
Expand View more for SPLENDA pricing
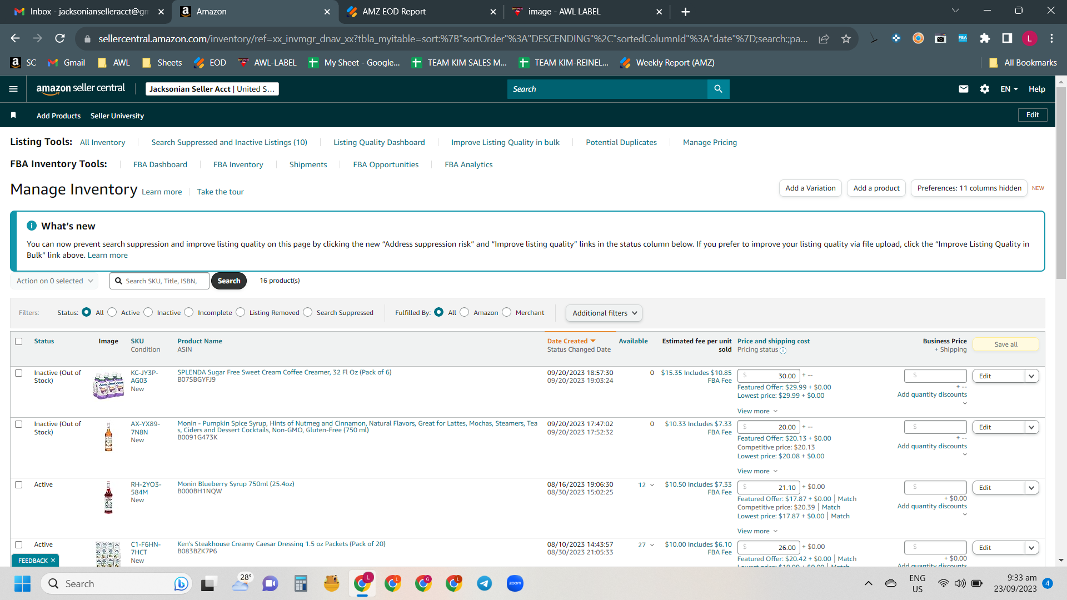757,411
